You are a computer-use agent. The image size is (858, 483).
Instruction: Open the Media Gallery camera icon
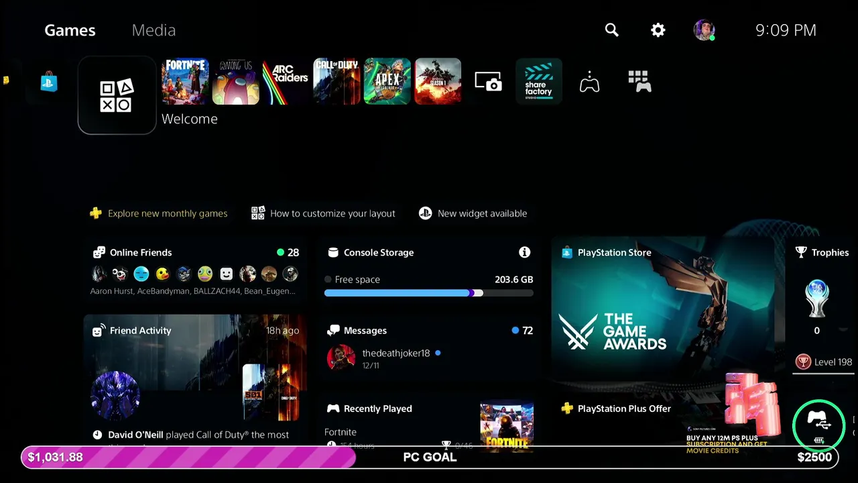(489, 82)
